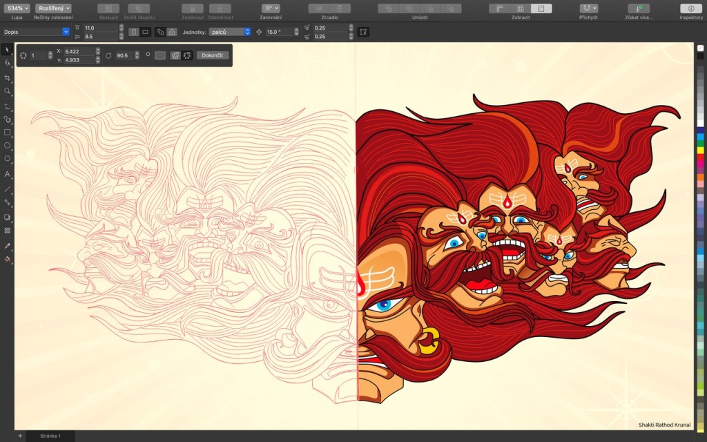Open the Zarovnání alignment dropdown

271,8
